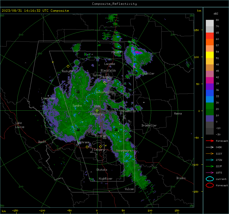229x214 pixels.
Task: Click the Lacombe city label
Action: pos(109,64)
